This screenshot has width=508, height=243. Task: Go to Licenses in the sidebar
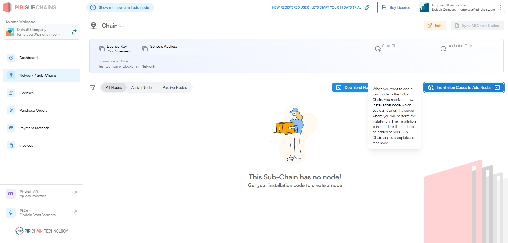[x=26, y=93]
